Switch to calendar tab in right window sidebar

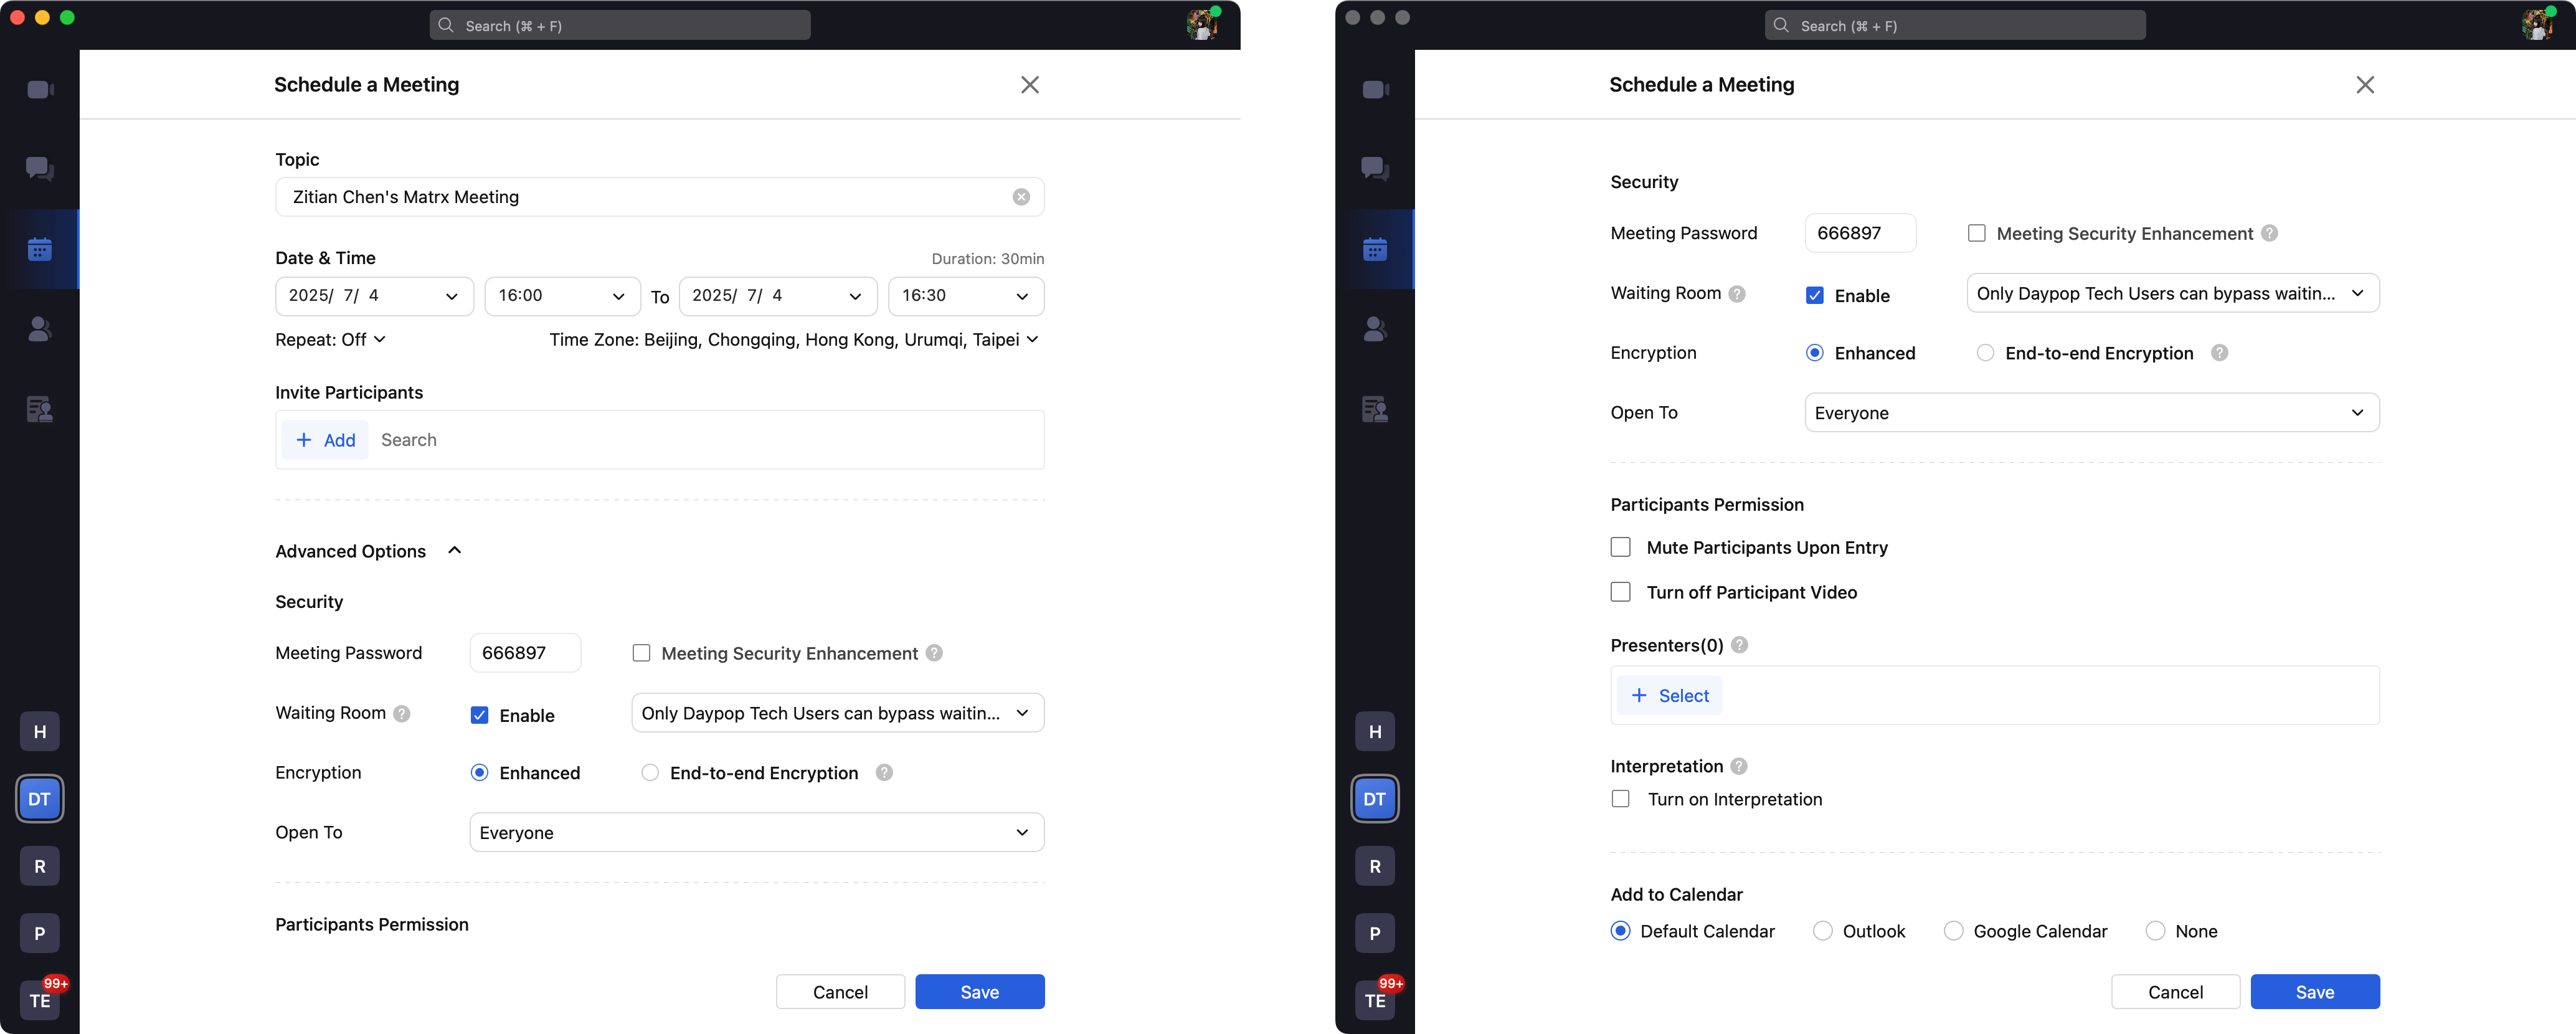coord(1375,249)
